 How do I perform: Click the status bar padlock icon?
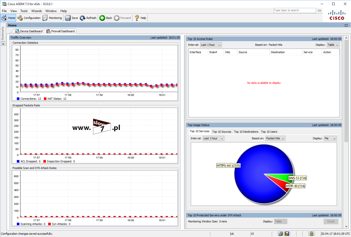click(311, 234)
